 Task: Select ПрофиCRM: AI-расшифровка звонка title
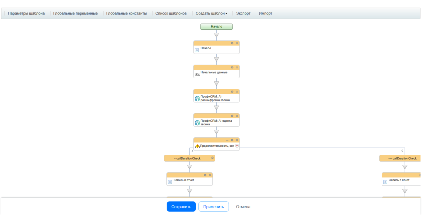point(215,98)
